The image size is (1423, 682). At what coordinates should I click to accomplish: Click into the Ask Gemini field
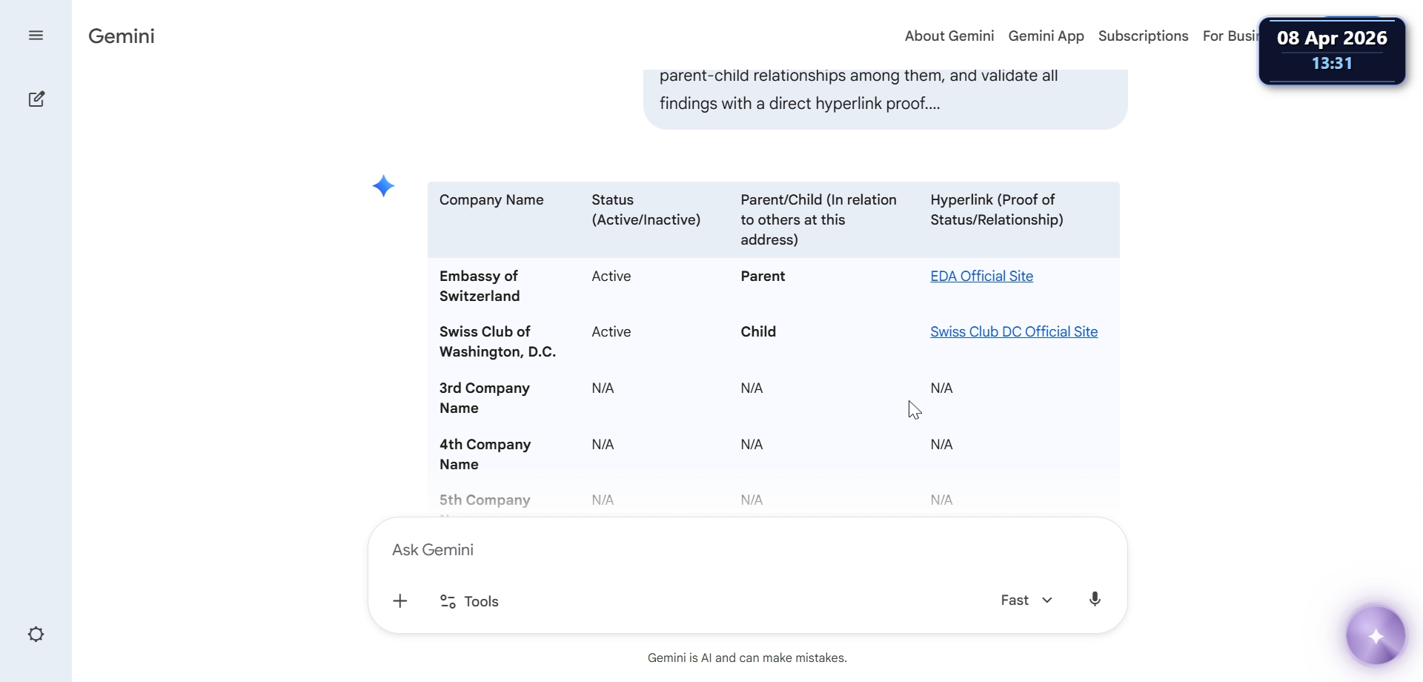coord(667,550)
